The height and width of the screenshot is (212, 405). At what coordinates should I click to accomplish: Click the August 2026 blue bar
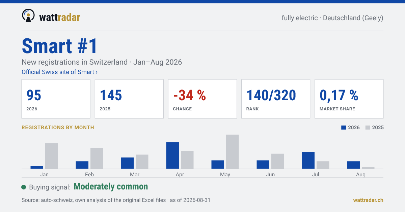[x=353, y=165]
